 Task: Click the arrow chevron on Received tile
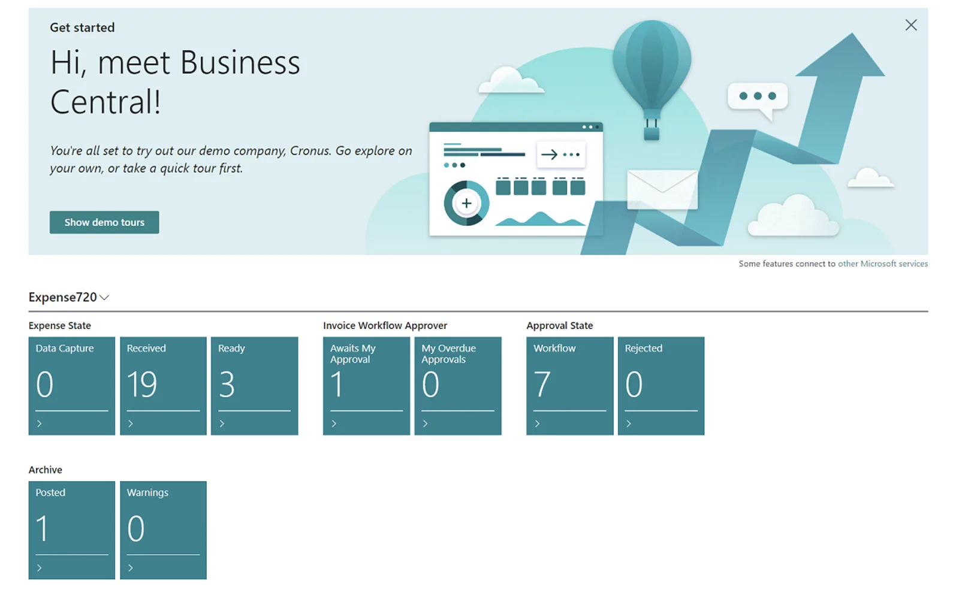(131, 423)
